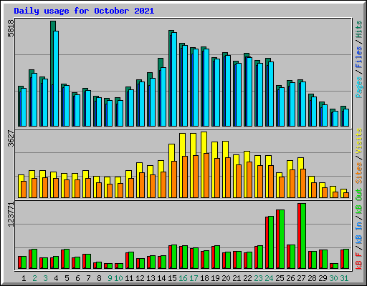Select day label 27 on the x-axis
367x286 pixels.
click(x=301, y=278)
